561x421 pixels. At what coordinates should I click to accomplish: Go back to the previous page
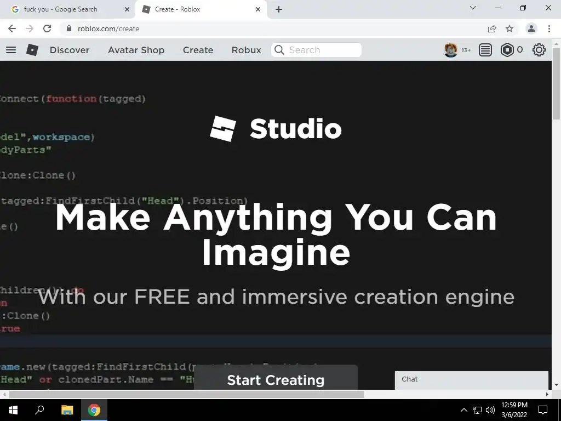pos(12,29)
